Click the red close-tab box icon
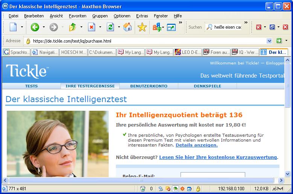The image size is (293, 194). 259,27
